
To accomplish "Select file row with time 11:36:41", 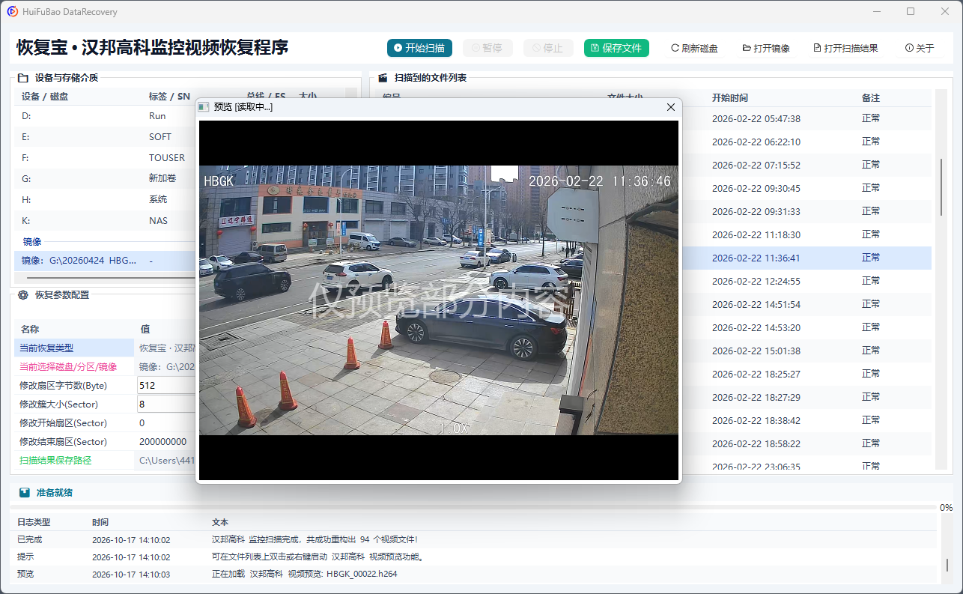I will [807, 258].
